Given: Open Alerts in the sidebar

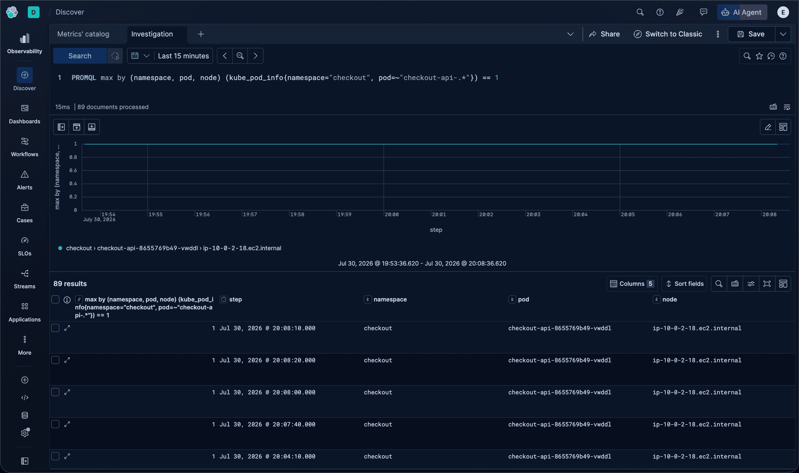Looking at the screenshot, I should [x=25, y=180].
